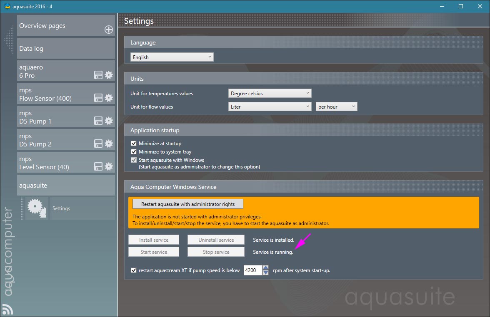
Task: Open the per hour flow time dropdown
Action: click(x=336, y=106)
